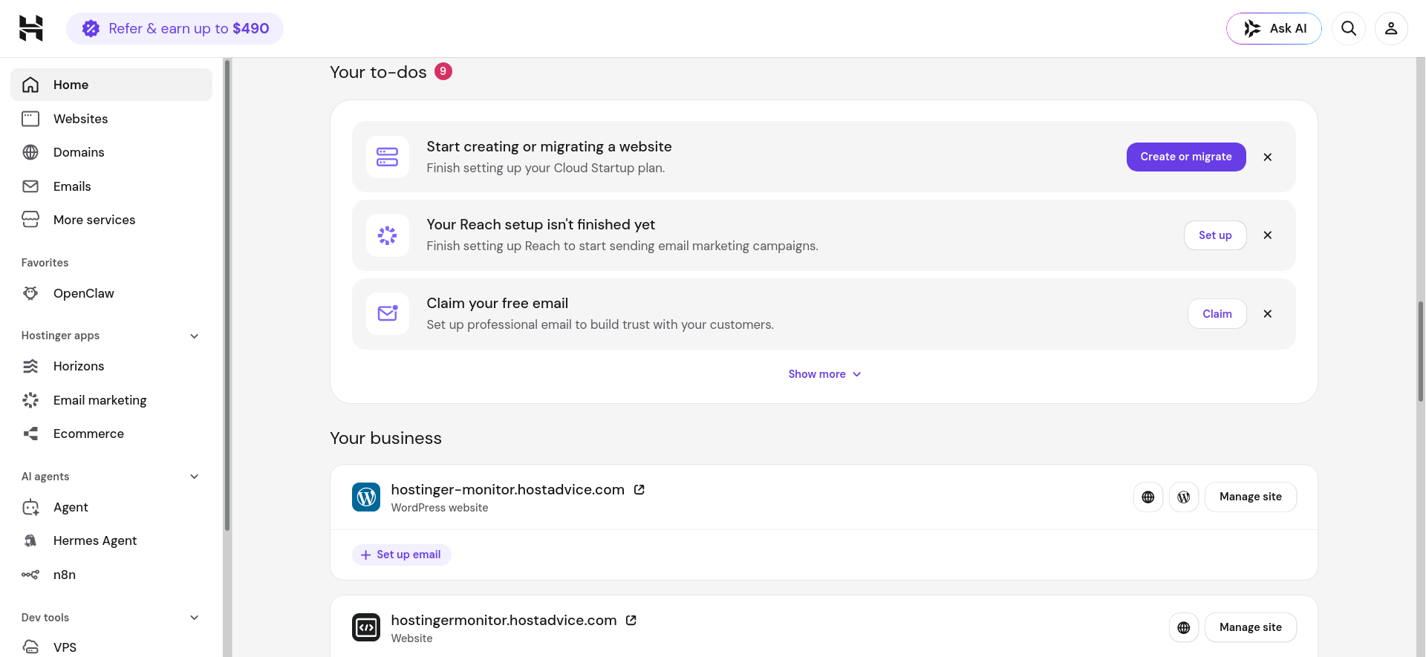Viewport: 1426px width, 657px height.
Task: Click the server icon in first to-do
Action: click(388, 157)
